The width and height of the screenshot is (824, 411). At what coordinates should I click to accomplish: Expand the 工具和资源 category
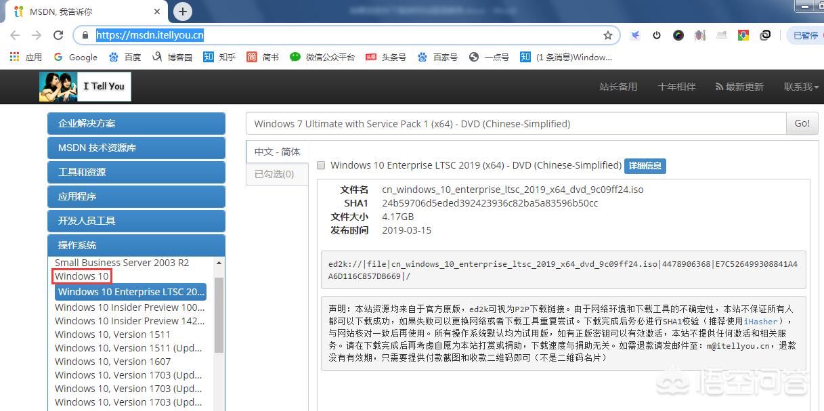(x=136, y=172)
